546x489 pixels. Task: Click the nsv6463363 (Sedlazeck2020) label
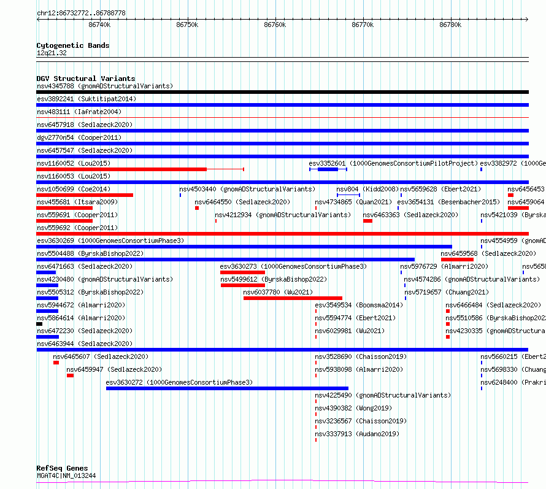pyautogui.click(x=410, y=215)
